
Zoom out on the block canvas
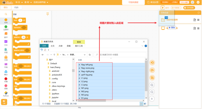[152, 92]
